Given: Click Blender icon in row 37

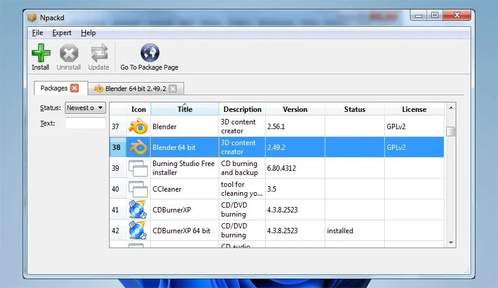Looking at the screenshot, I should click(138, 126).
